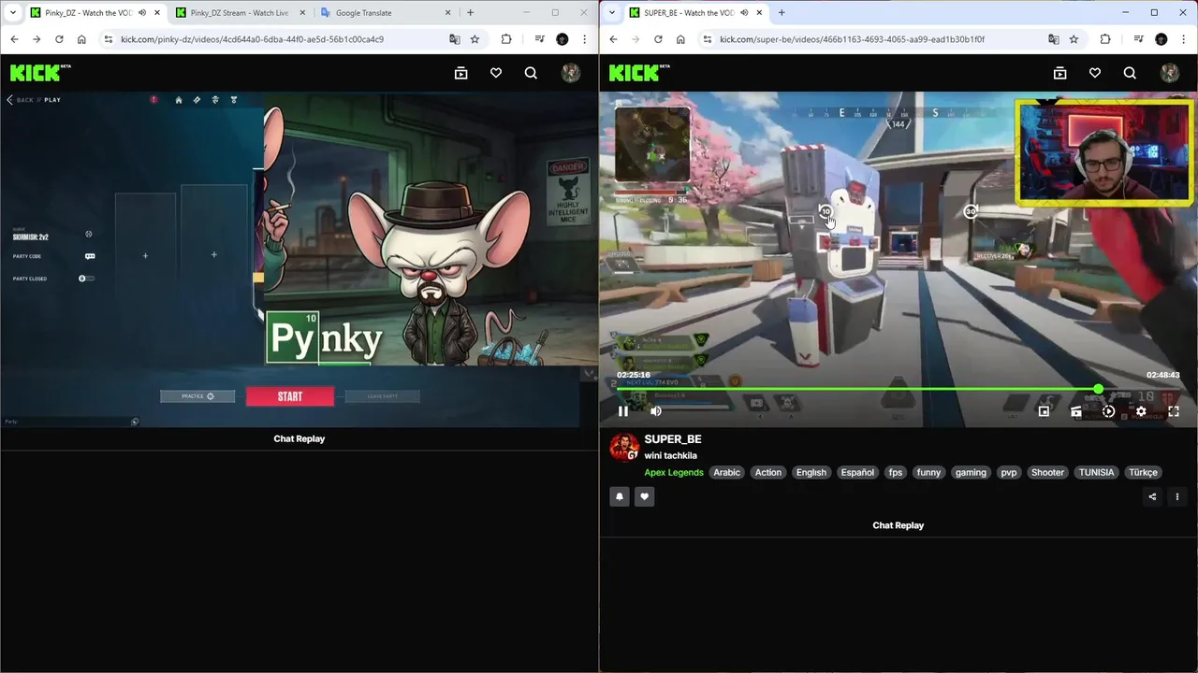1198x673 pixels.
Task: Seek using SUPER_BE video progress handle
Action: 1098,389
